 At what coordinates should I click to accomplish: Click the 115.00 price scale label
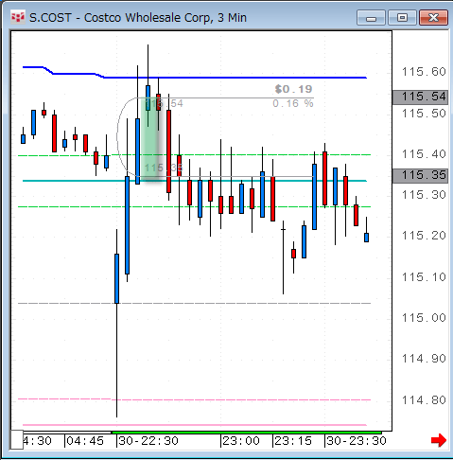click(424, 318)
